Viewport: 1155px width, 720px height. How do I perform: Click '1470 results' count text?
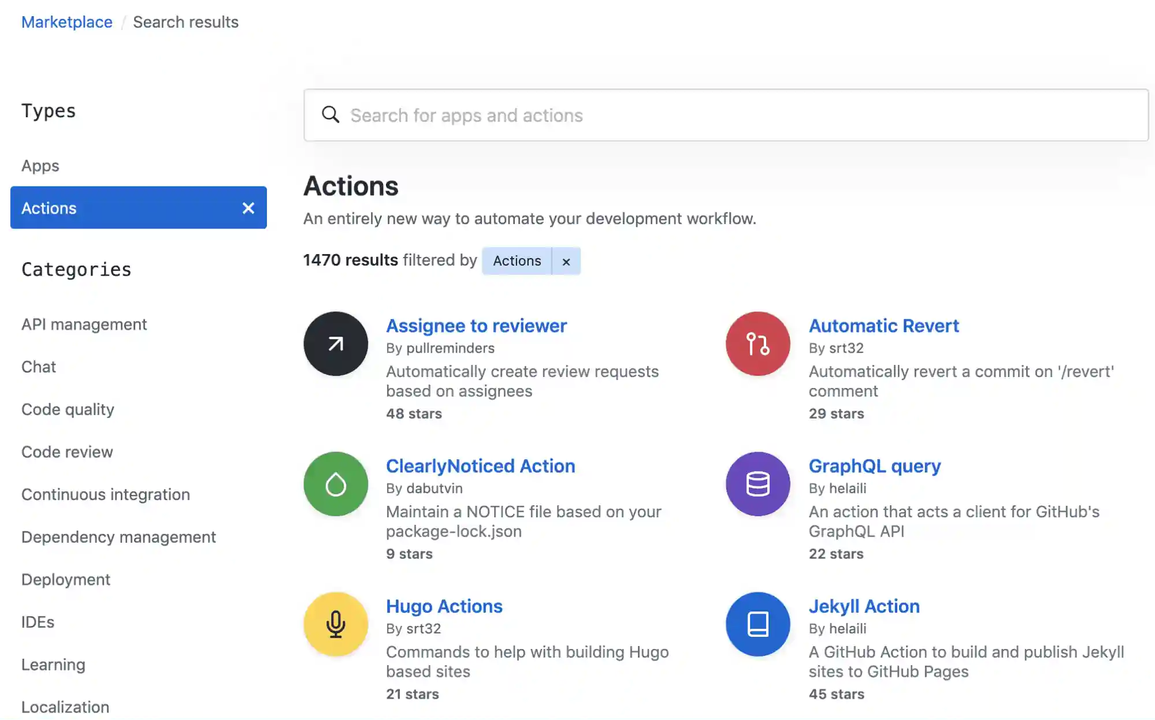click(351, 260)
